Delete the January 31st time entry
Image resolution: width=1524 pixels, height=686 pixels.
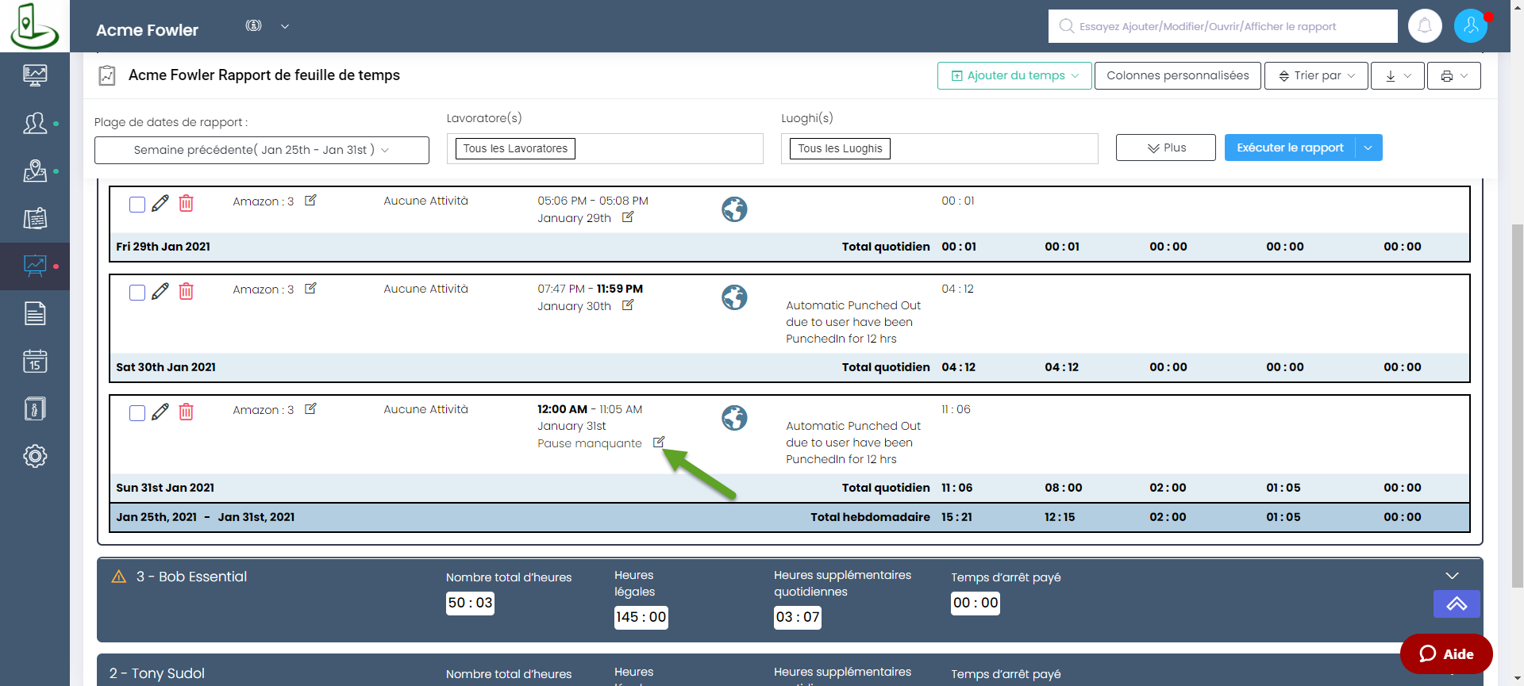187,412
